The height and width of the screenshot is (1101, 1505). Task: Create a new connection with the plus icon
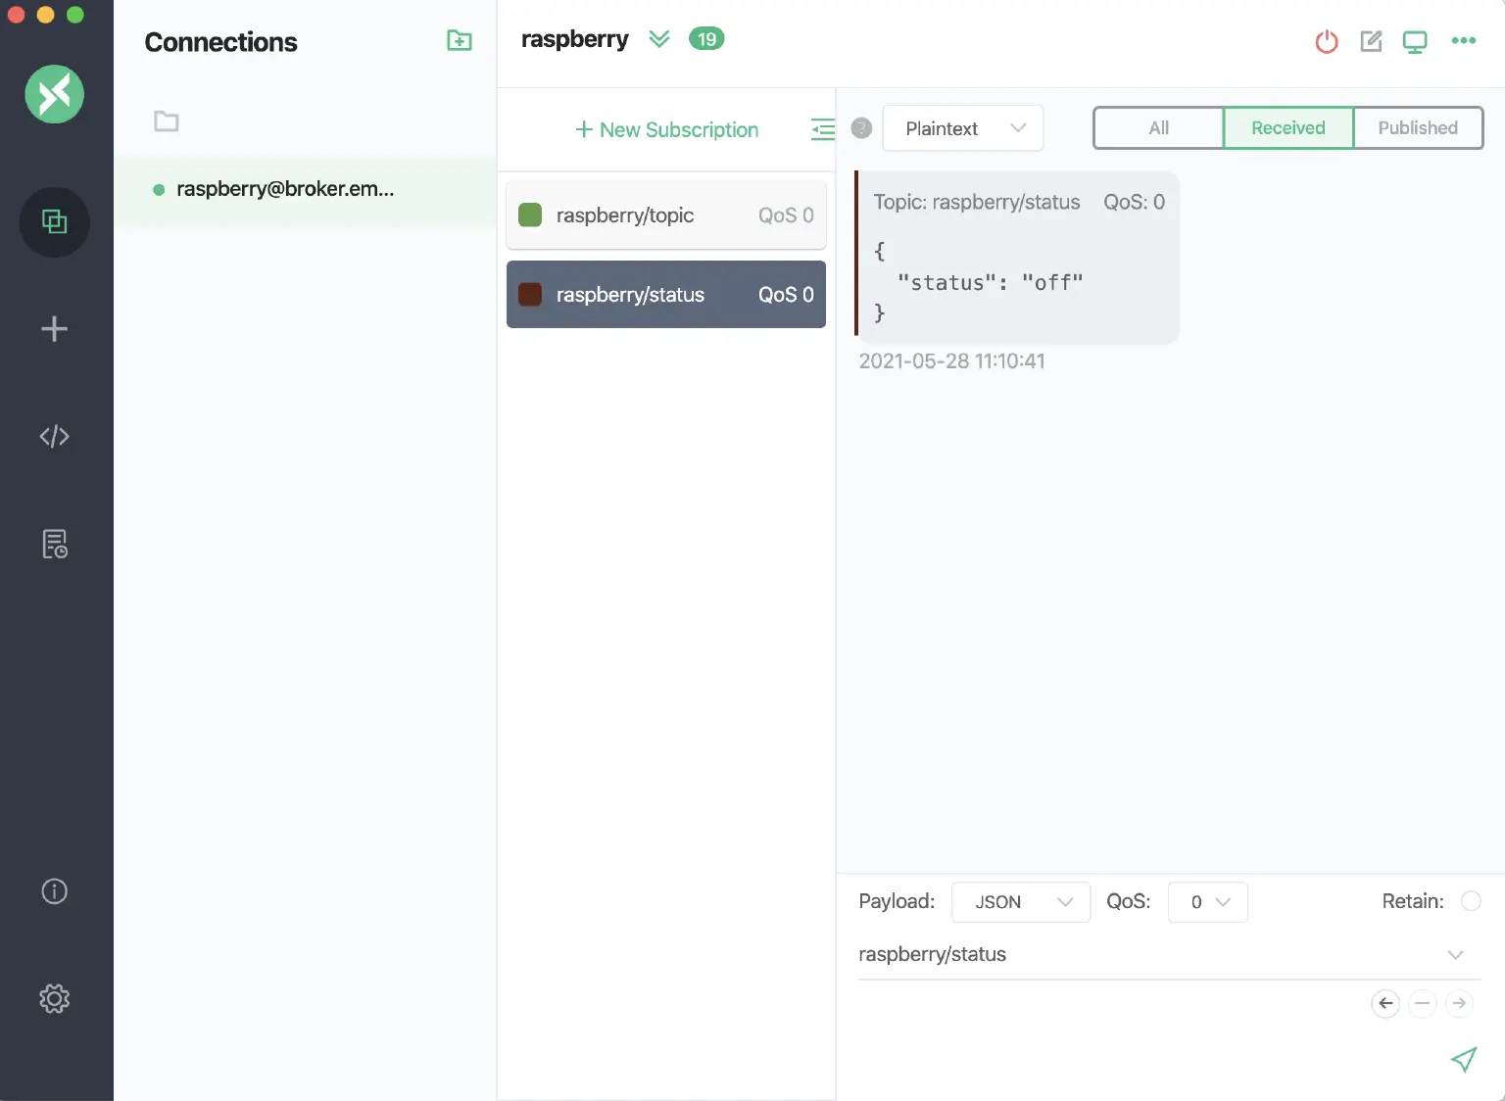55,329
